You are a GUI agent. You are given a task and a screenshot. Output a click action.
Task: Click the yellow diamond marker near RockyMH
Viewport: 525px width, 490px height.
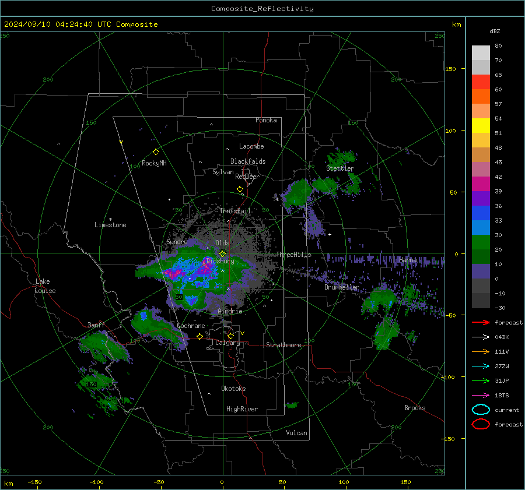pyautogui.click(x=156, y=152)
